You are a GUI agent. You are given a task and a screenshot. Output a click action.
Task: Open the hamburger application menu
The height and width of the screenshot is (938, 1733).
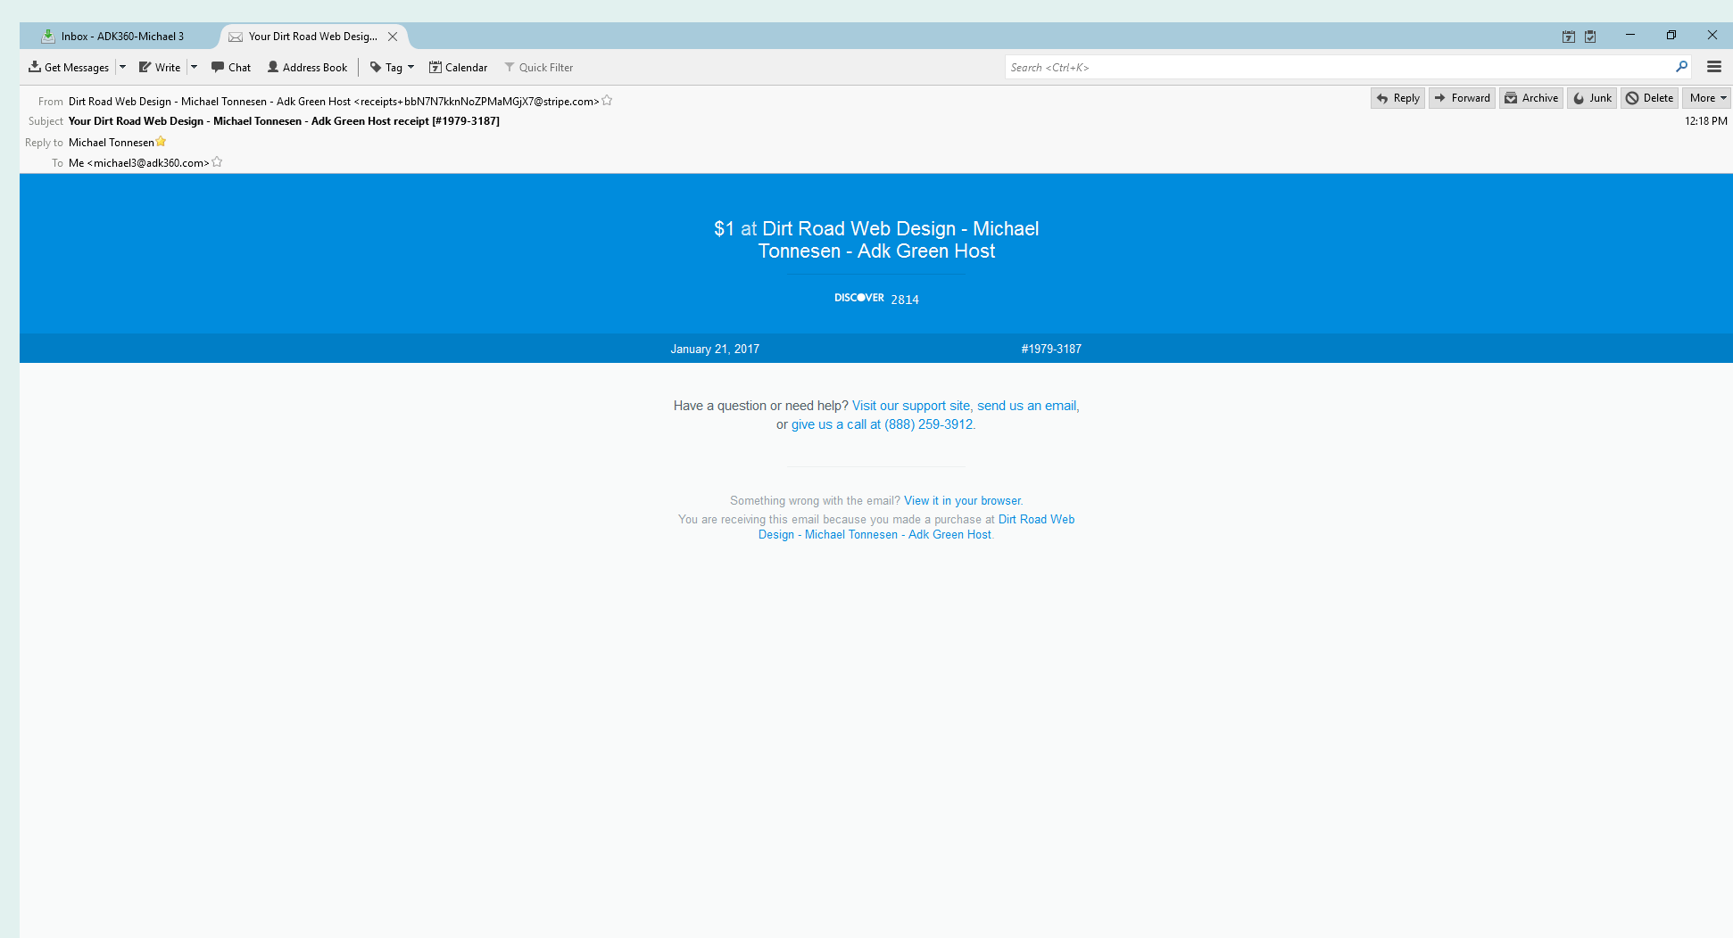(1714, 67)
